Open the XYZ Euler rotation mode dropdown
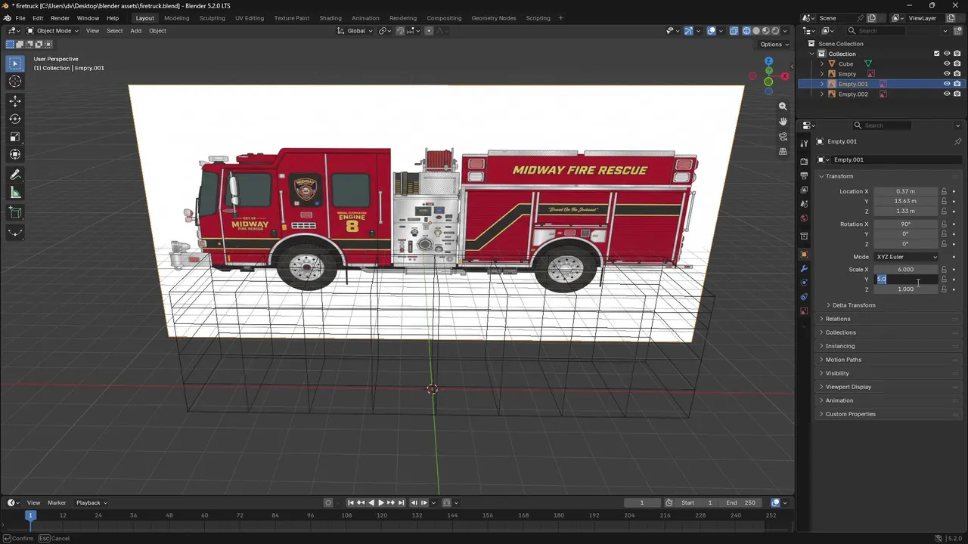The width and height of the screenshot is (968, 544). pos(906,257)
